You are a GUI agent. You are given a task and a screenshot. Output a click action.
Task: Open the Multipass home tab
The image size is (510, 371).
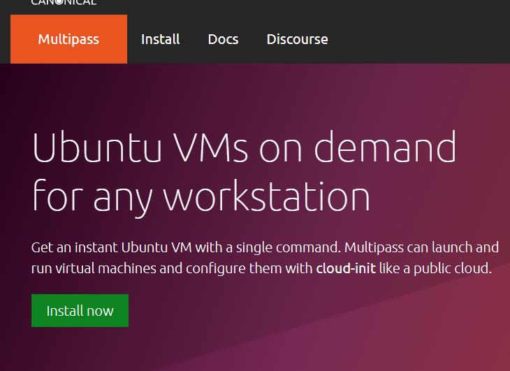pyautogui.click(x=68, y=39)
